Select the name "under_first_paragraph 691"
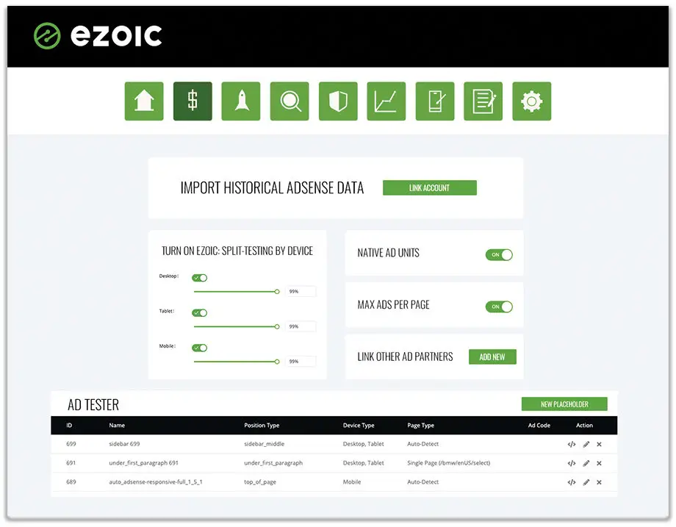 [x=143, y=463]
